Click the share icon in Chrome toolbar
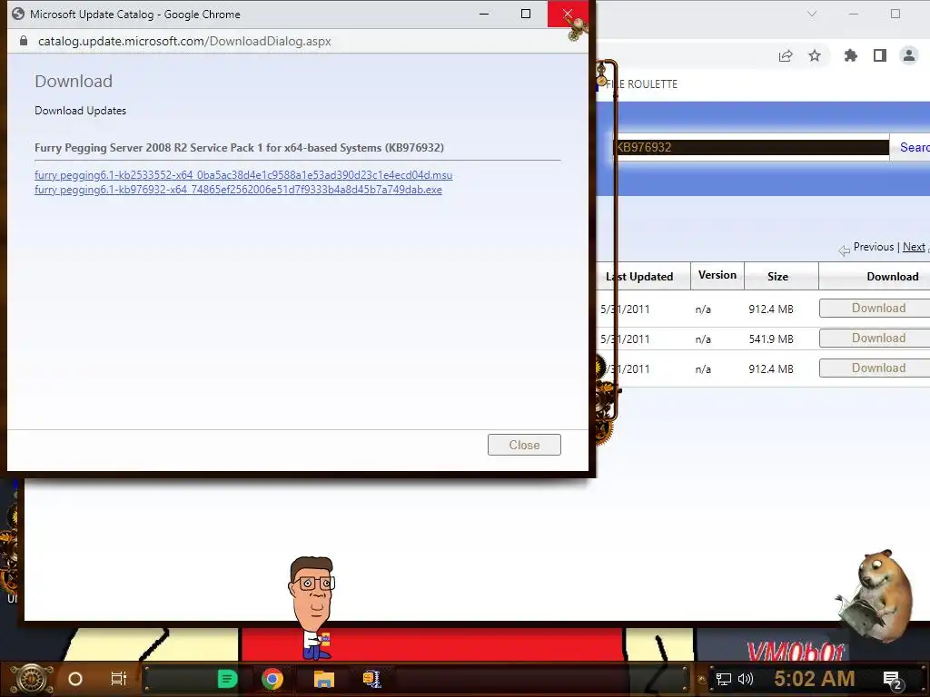 point(786,55)
